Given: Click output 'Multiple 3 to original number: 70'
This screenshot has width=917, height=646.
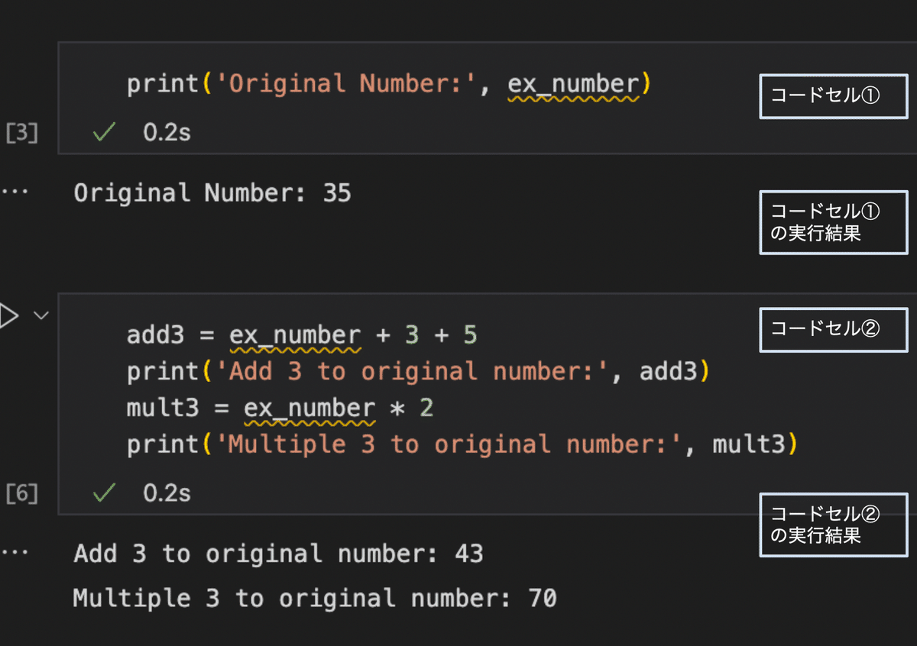Looking at the screenshot, I should click(315, 598).
